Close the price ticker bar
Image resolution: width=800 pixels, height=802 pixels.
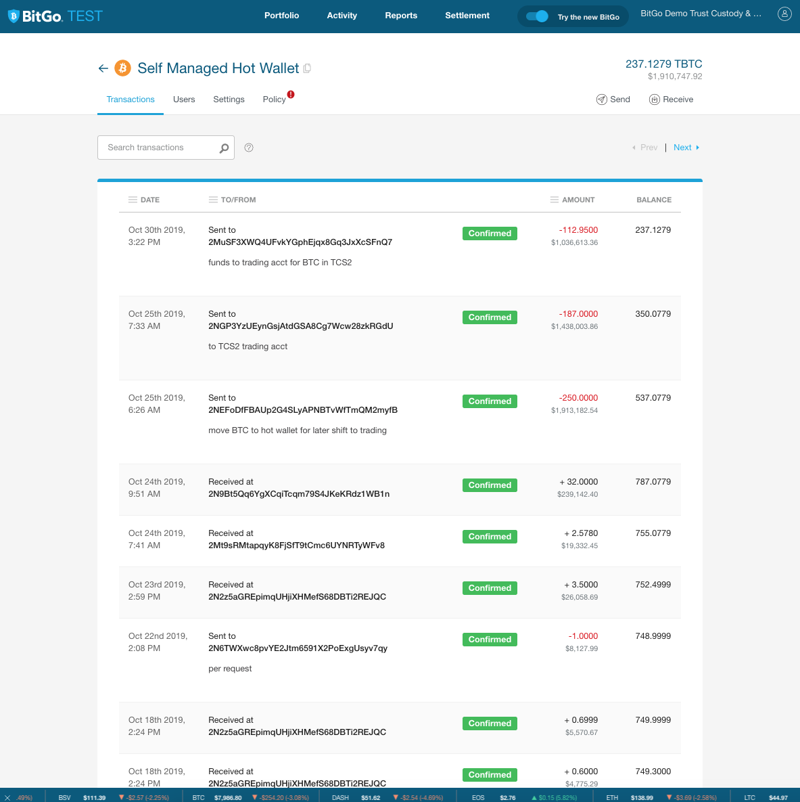click(7, 797)
